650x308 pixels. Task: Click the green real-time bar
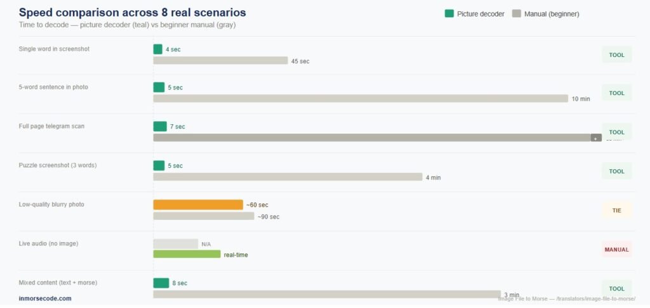click(187, 254)
